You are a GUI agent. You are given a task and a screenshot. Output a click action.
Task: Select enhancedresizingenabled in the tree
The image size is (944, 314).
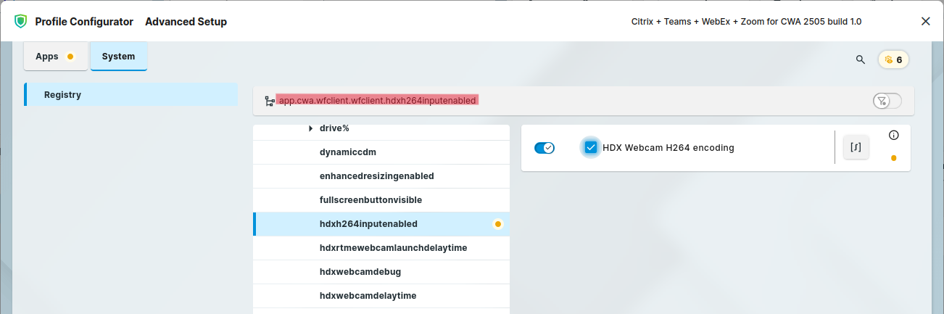[376, 176]
